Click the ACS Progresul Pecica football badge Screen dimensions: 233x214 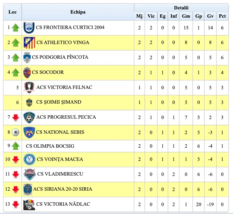click(29, 118)
